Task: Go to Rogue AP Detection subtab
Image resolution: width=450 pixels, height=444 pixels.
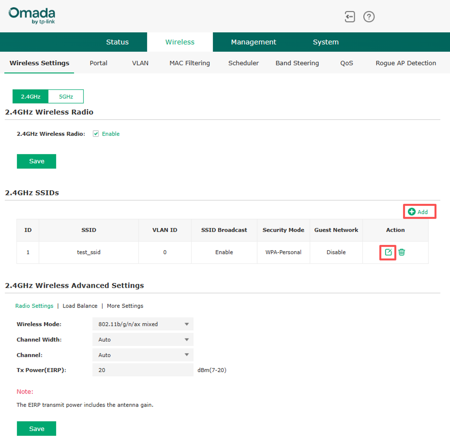Action: [406, 63]
